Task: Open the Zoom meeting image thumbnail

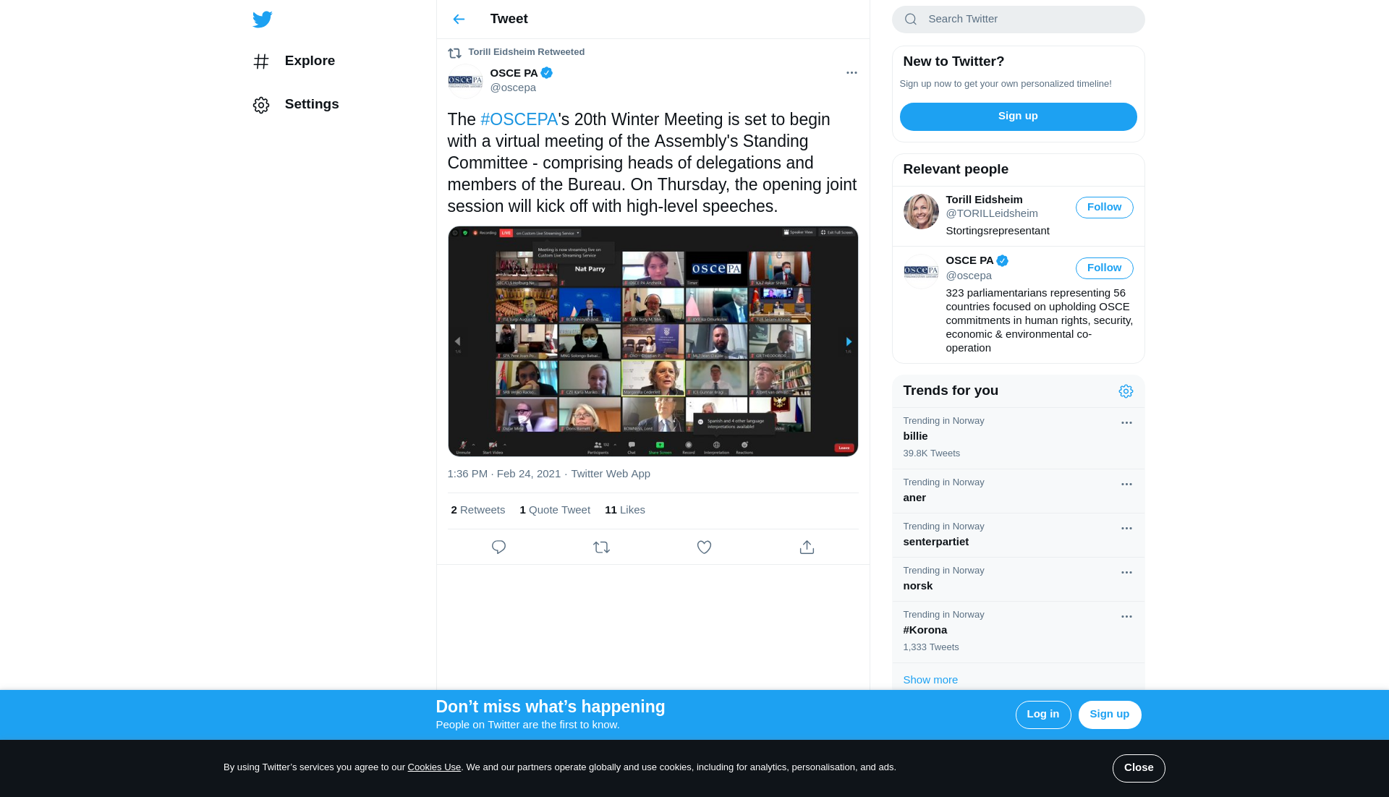Action: coord(653,341)
